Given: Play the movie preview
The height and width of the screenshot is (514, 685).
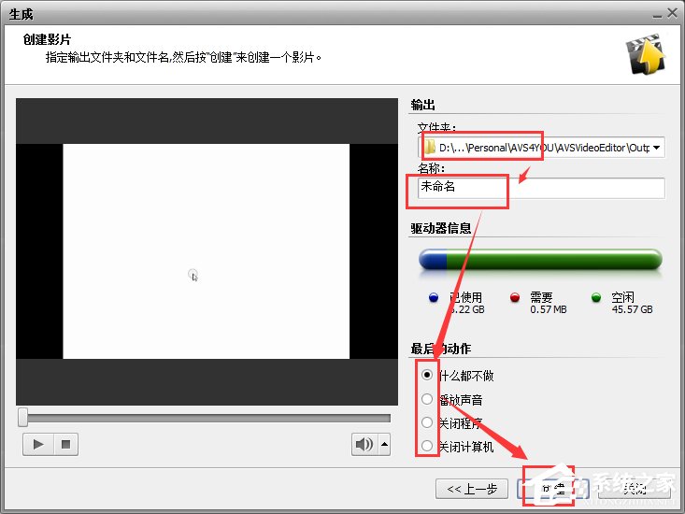Looking at the screenshot, I should [38, 445].
